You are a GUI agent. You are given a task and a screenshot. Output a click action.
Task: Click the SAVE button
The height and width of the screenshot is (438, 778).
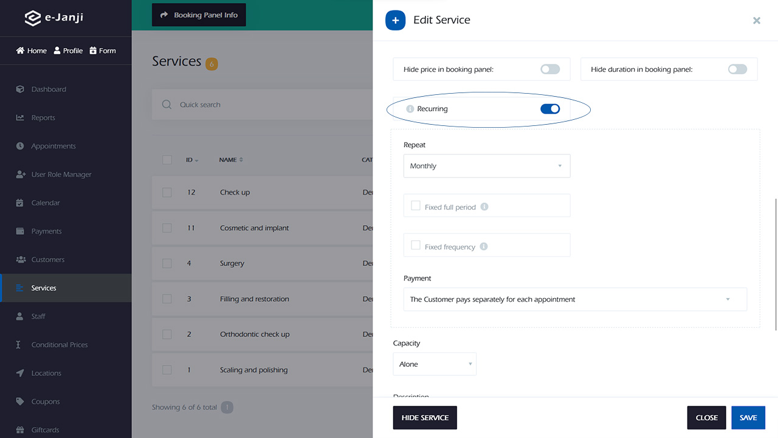(748, 418)
